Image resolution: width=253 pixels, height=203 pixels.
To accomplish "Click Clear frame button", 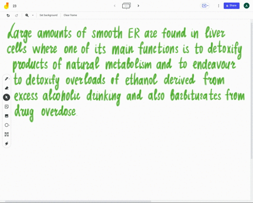I will 70,15.
